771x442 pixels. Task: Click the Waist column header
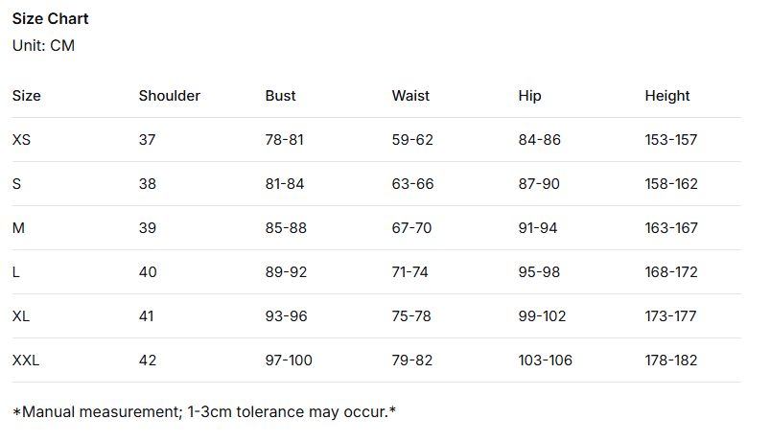pos(410,96)
